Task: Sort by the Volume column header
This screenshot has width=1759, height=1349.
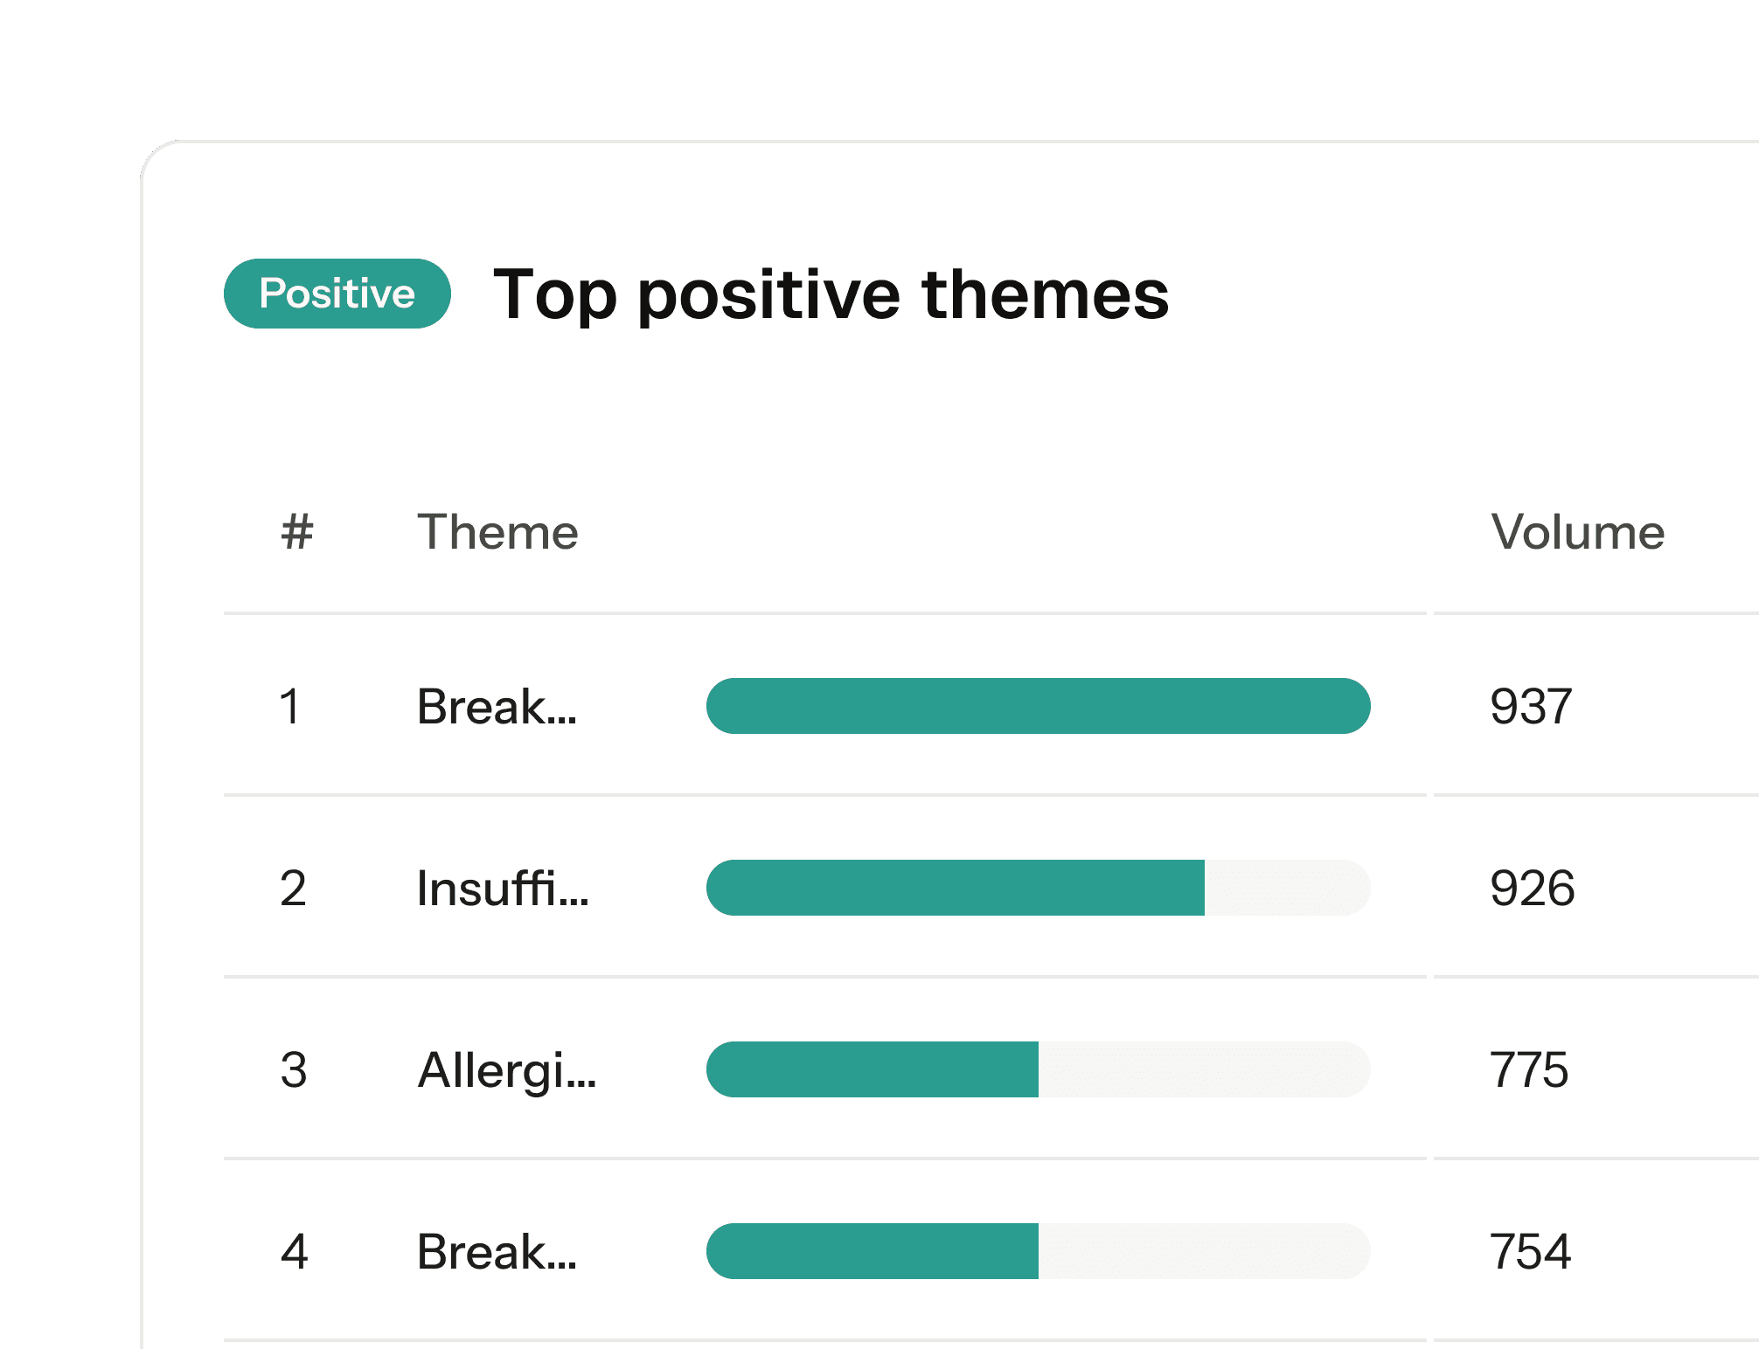Action: (x=1577, y=531)
